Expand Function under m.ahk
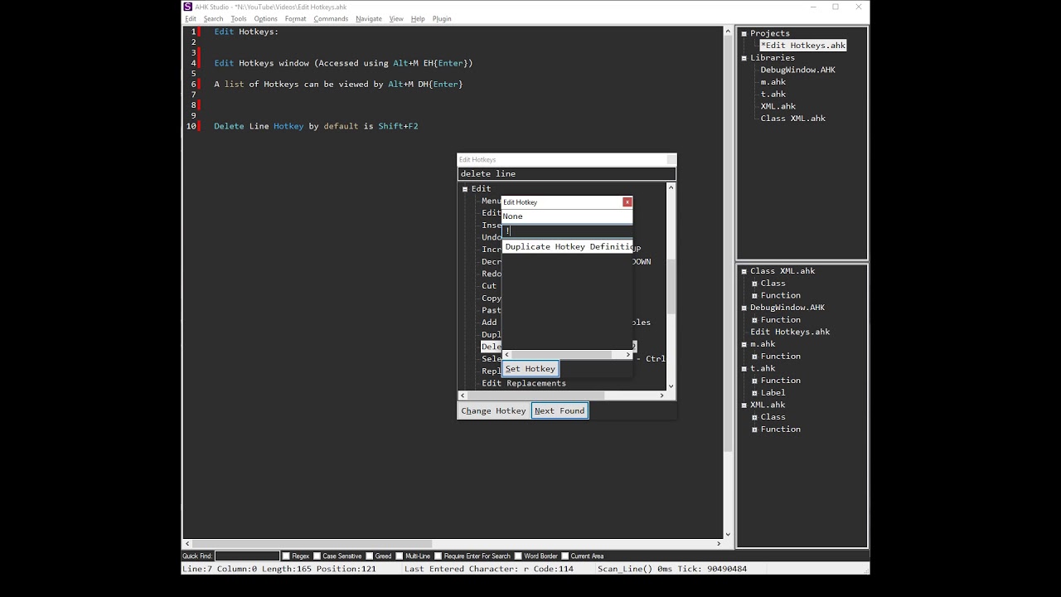This screenshot has height=597, width=1061. pyautogui.click(x=754, y=357)
